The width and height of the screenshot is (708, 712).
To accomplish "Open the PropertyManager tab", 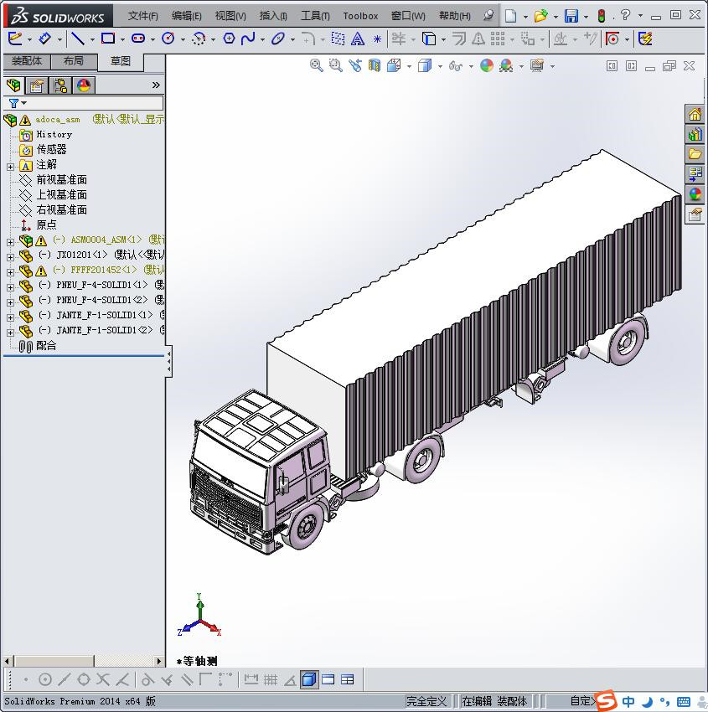I will coord(37,85).
